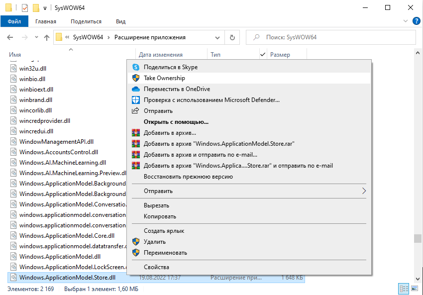Open Help with the question mark icon
Viewport: 423px width, 295px height.
point(416,21)
